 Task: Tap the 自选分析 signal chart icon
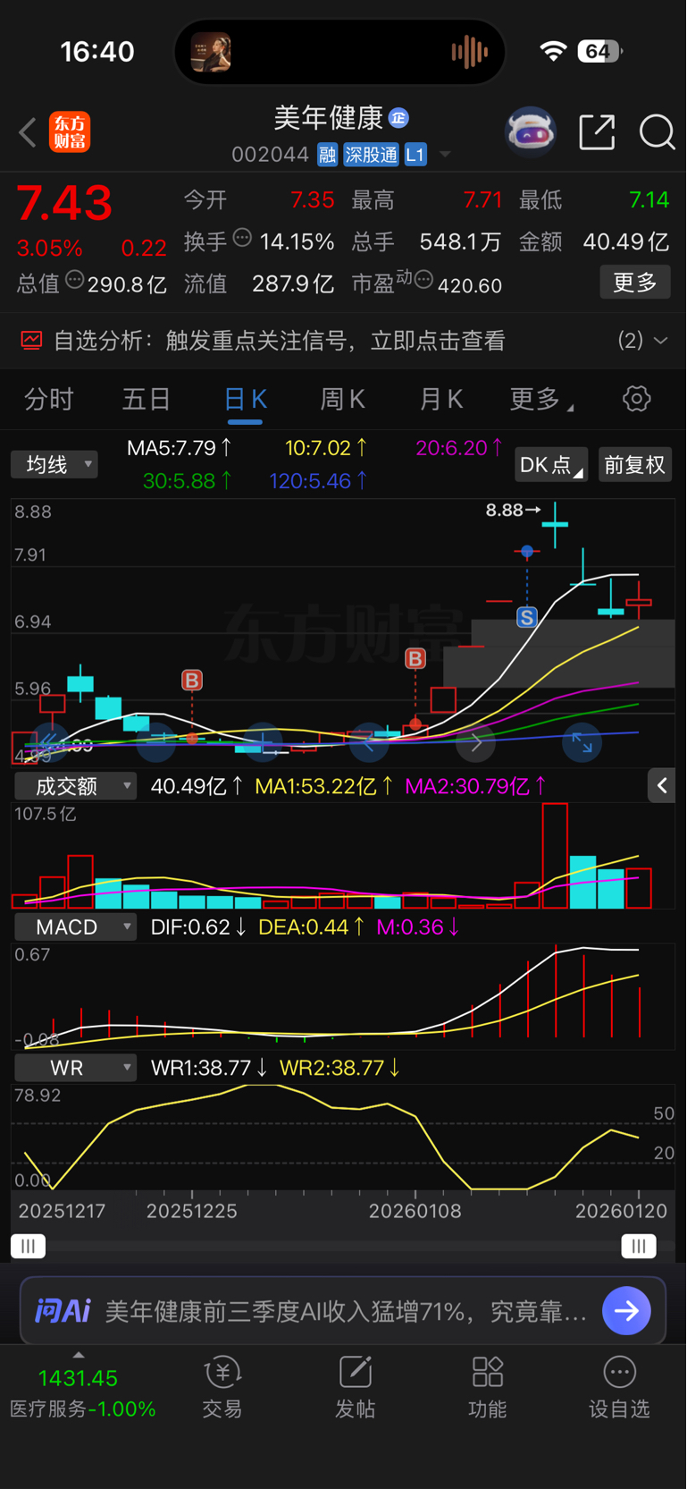[x=31, y=341]
